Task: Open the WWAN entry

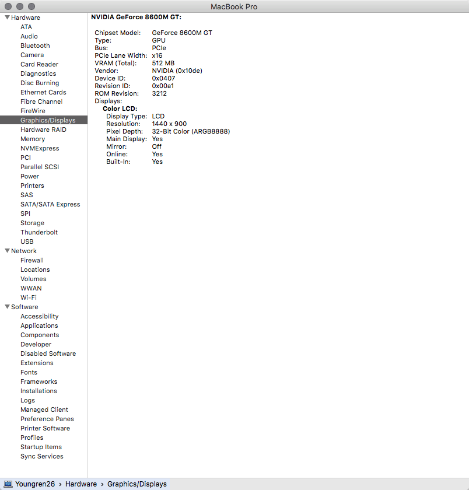Action: [x=31, y=288]
